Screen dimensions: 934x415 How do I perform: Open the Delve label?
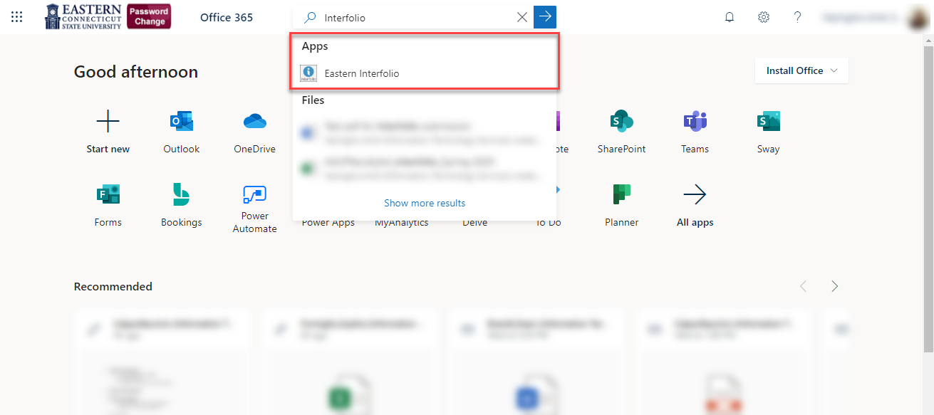coord(475,222)
